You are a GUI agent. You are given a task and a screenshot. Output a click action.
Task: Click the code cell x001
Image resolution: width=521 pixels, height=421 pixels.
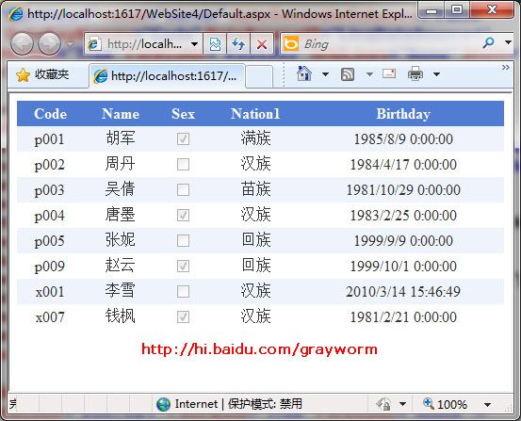pos(50,291)
